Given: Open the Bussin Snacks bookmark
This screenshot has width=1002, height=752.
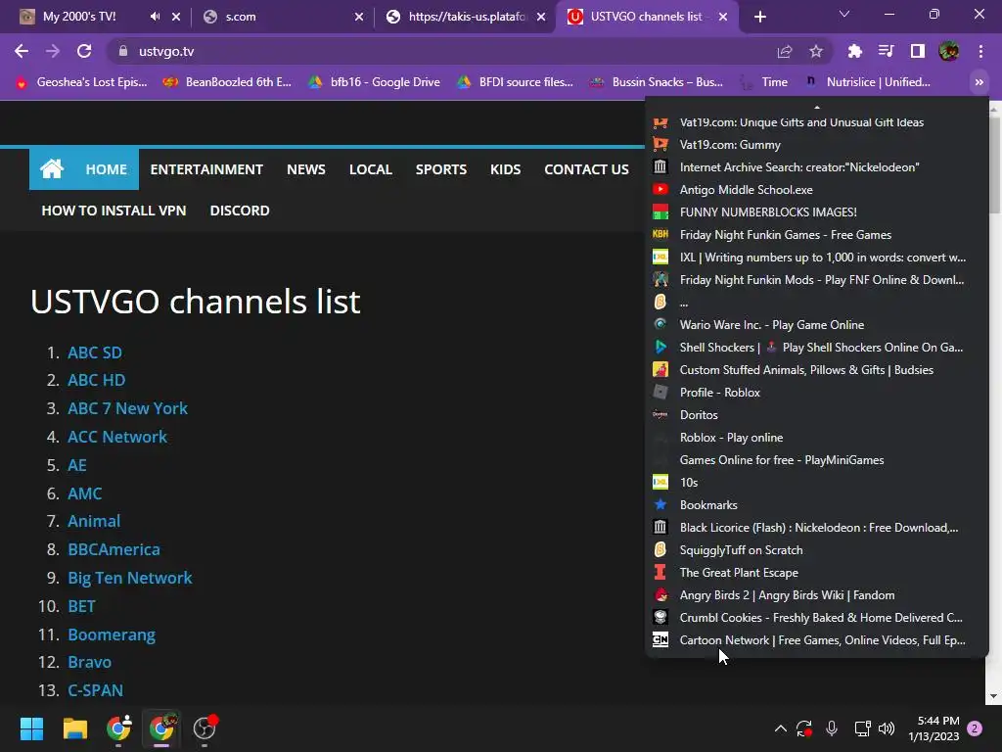Looking at the screenshot, I should [657, 82].
